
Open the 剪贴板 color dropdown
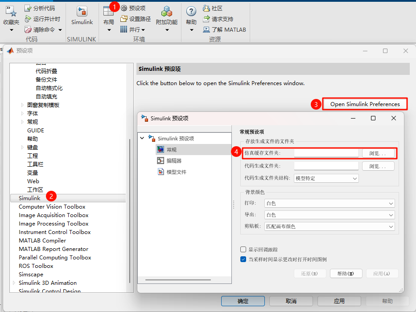point(330,226)
